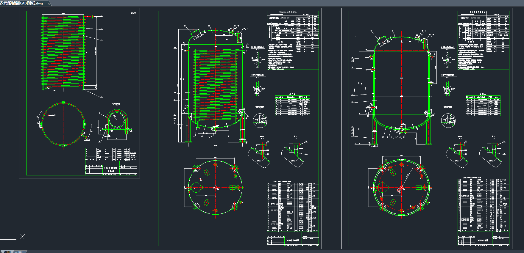The width and height of the screenshot is (524, 253).
Task: Select the nozzle table in the right sheet
Action: (x=483, y=106)
